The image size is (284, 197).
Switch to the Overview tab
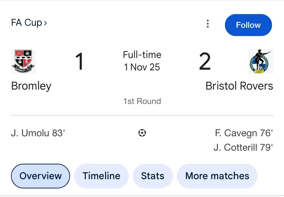click(x=41, y=176)
